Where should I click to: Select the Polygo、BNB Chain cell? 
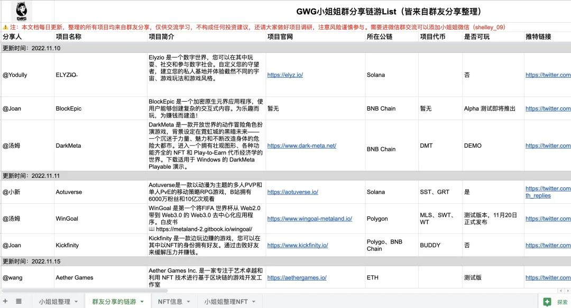point(392,246)
